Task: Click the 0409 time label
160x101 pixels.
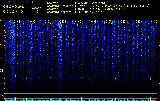Action: click(x=139, y=22)
